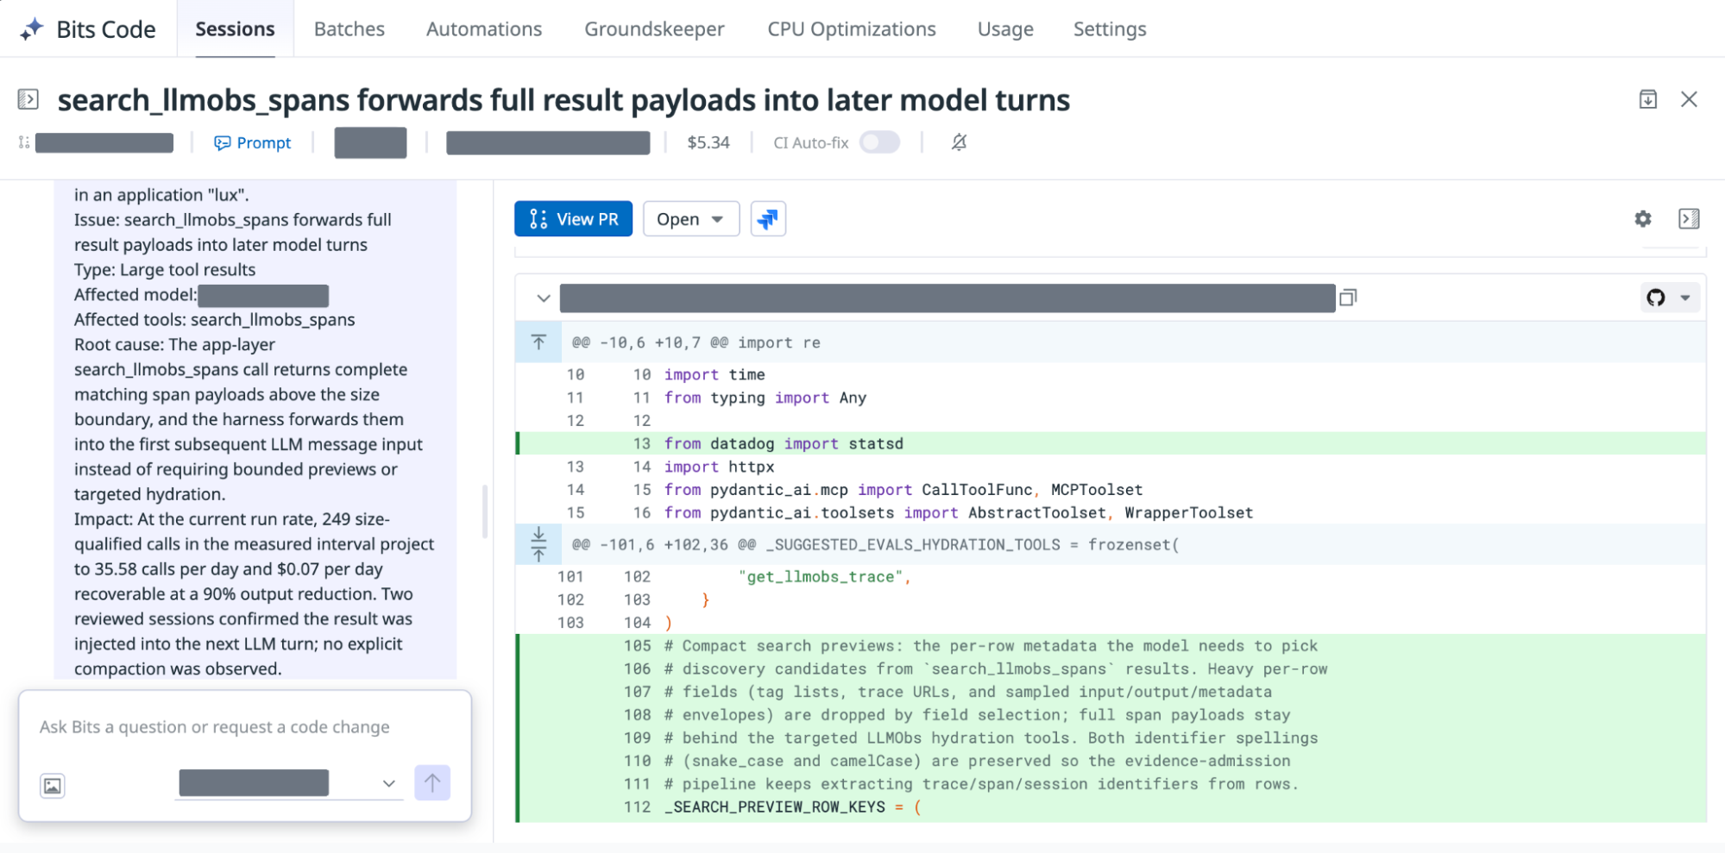Click the session title heading

pos(563,100)
